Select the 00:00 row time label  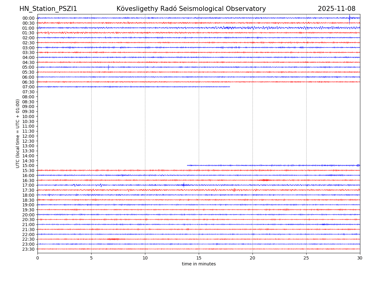pos(28,18)
